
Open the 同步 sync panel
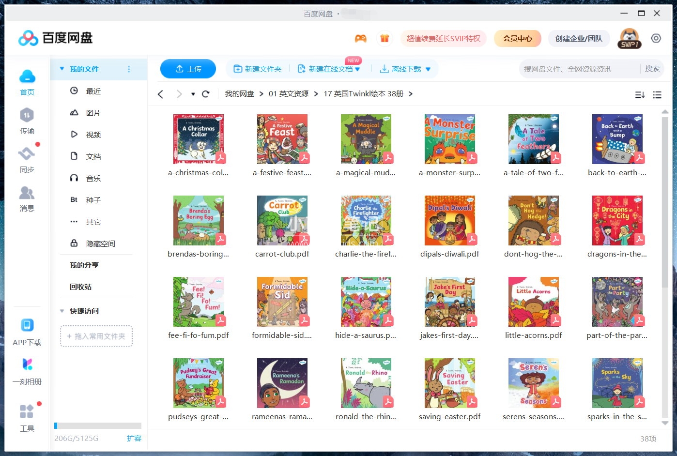coord(27,160)
